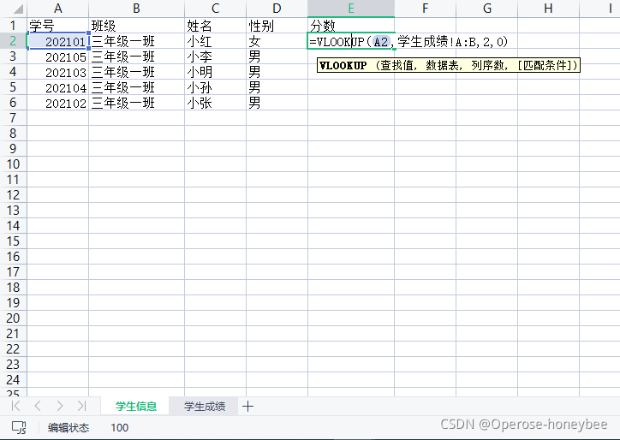Select cell containing 202103
Image resolution: width=620 pixels, height=440 pixels.
[57, 72]
